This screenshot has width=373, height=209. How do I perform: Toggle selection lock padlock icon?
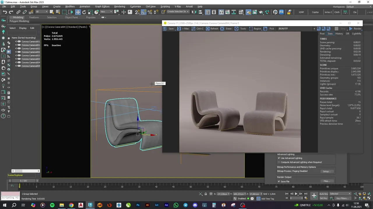[206, 194]
